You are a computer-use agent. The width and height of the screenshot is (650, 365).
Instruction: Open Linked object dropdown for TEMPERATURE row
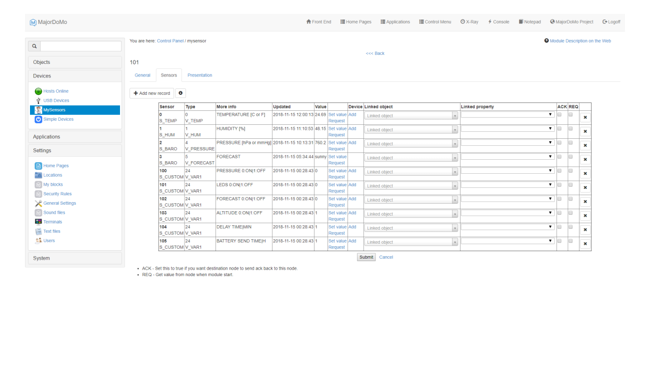tap(410, 116)
